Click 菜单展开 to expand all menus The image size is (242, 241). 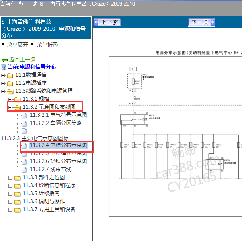coord(18,45)
